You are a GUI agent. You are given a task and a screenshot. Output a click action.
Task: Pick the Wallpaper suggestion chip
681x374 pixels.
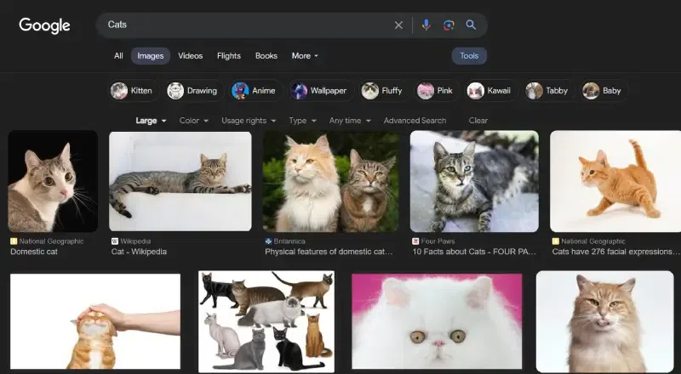(320, 91)
